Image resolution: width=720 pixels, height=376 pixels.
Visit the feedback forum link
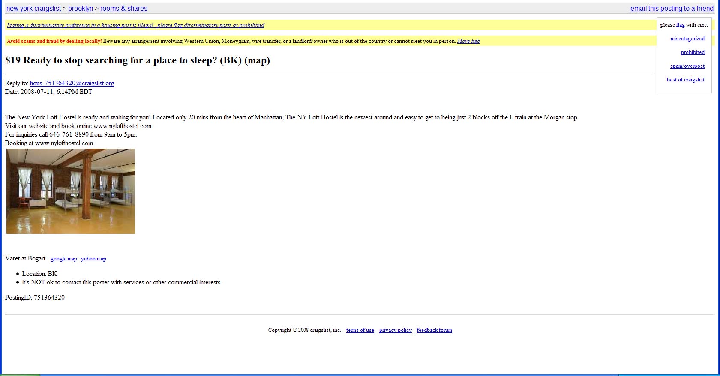click(434, 330)
